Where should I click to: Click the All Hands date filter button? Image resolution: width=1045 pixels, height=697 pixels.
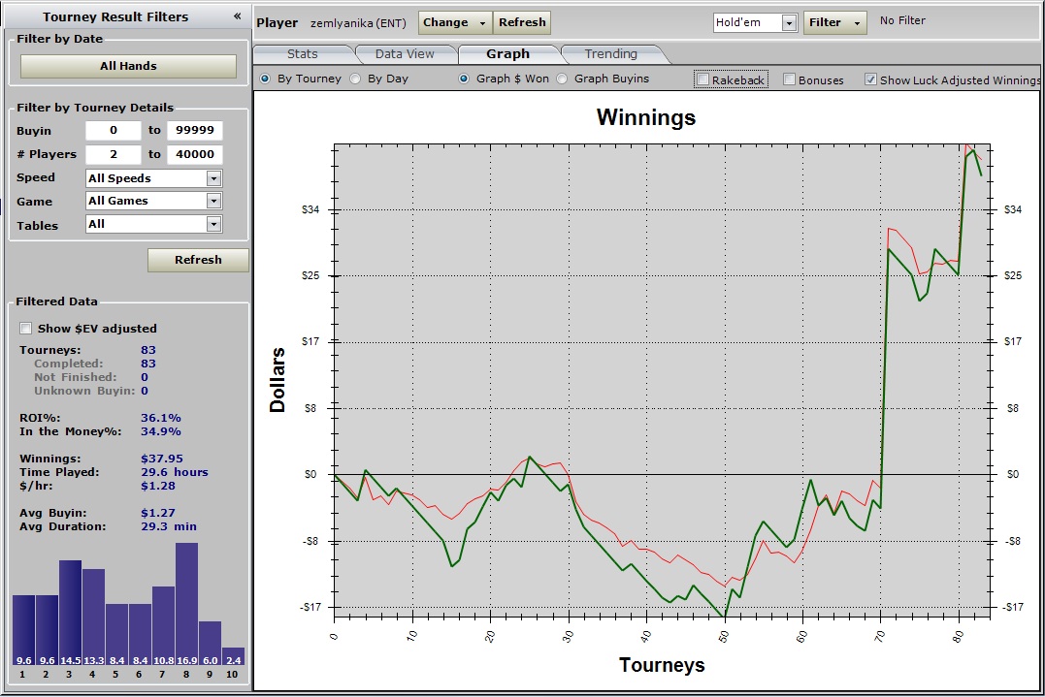point(128,66)
